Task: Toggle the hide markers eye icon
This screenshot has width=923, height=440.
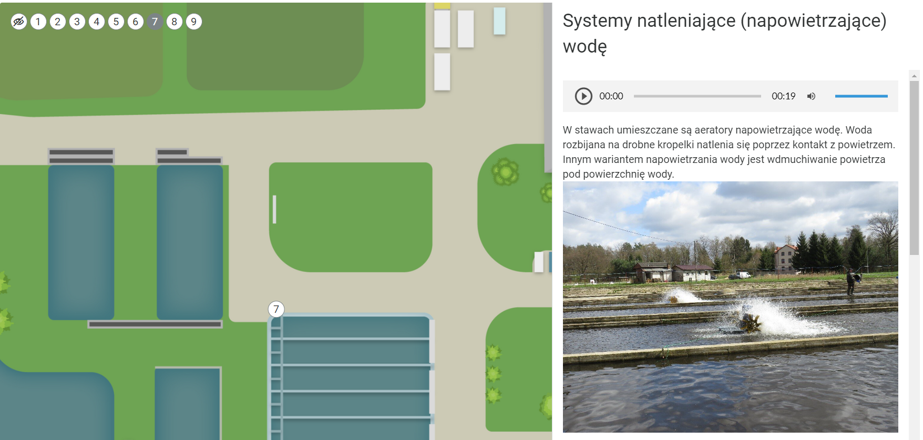Action: coord(19,22)
